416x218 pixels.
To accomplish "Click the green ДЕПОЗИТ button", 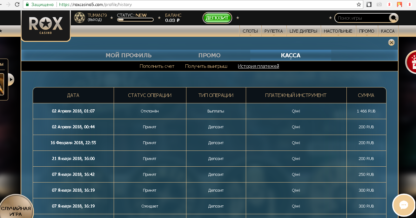I will point(217,18).
